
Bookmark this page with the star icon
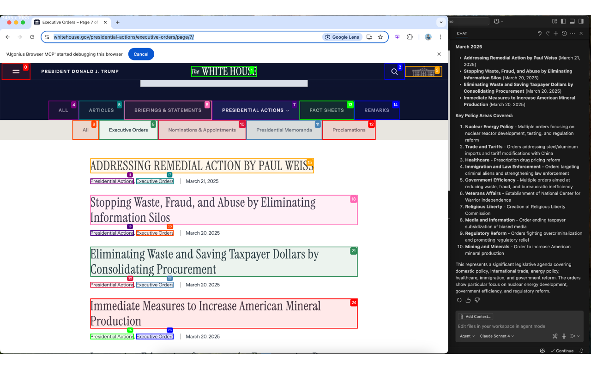point(380,37)
